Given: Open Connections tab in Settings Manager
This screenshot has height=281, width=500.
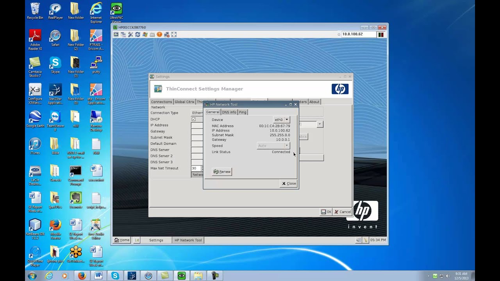Looking at the screenshot, I should (161, 102).
